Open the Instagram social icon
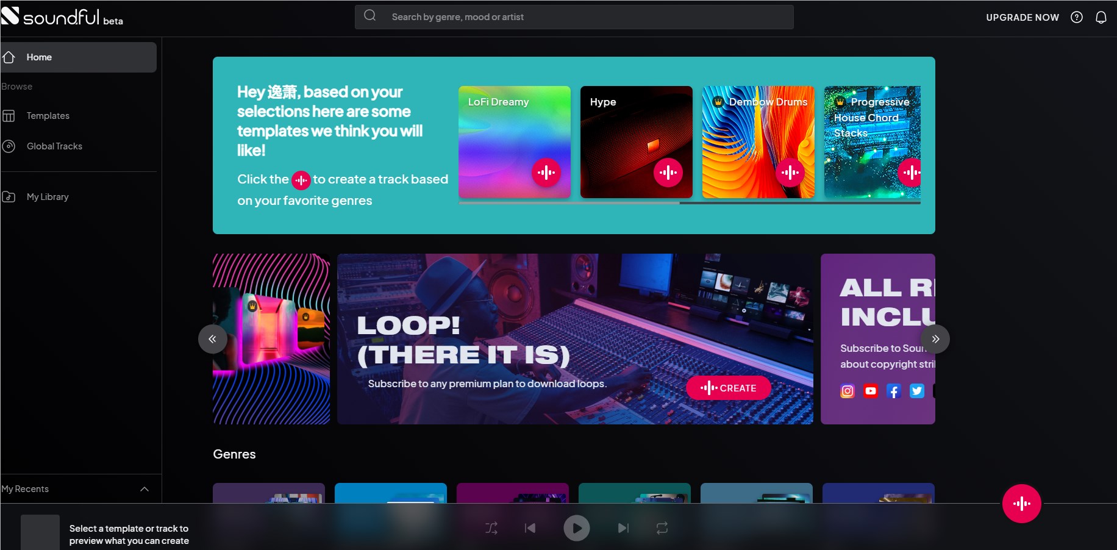 [848, 391]
